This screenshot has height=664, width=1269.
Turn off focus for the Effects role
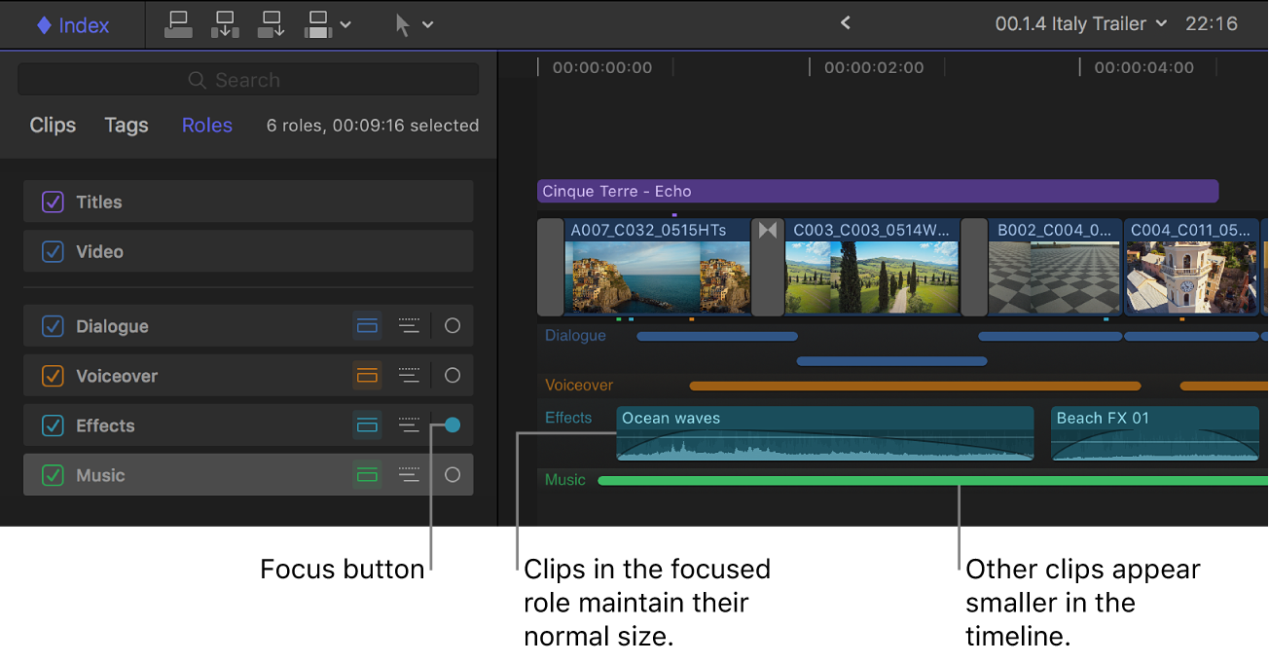pos(451,424)
